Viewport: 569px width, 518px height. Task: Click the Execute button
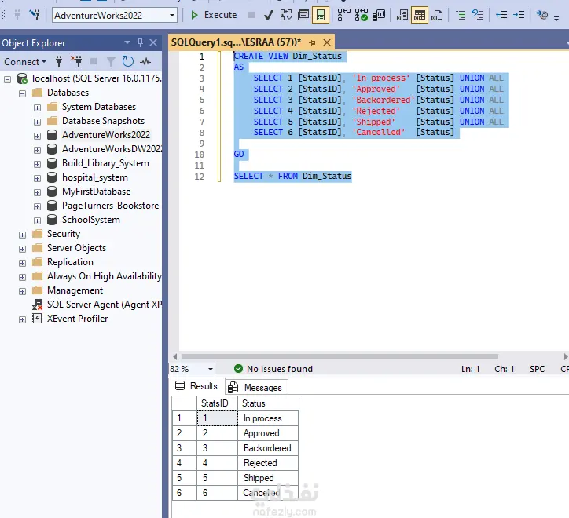tap(214, 15)
